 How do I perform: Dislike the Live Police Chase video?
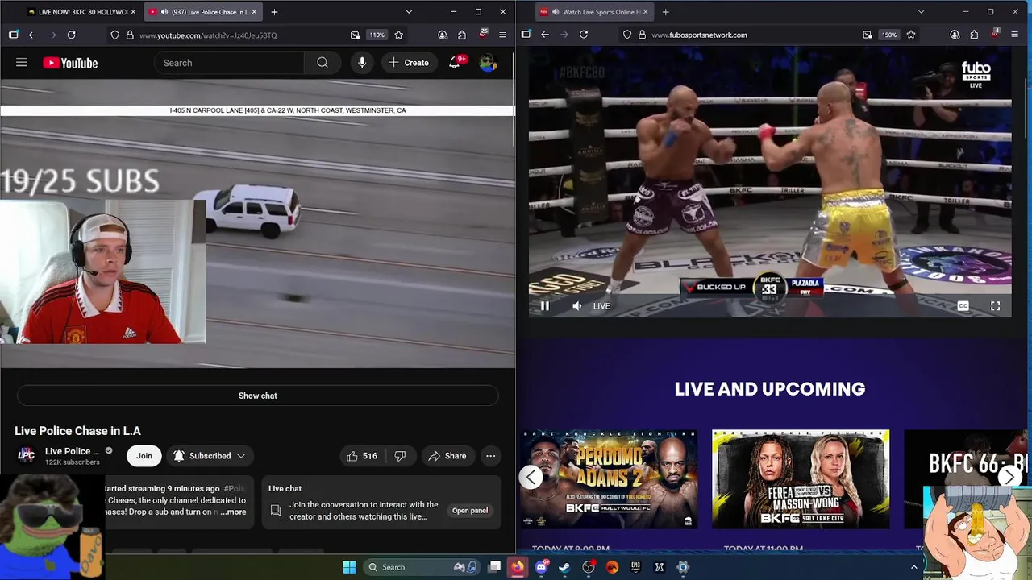[x=400, y=456]
